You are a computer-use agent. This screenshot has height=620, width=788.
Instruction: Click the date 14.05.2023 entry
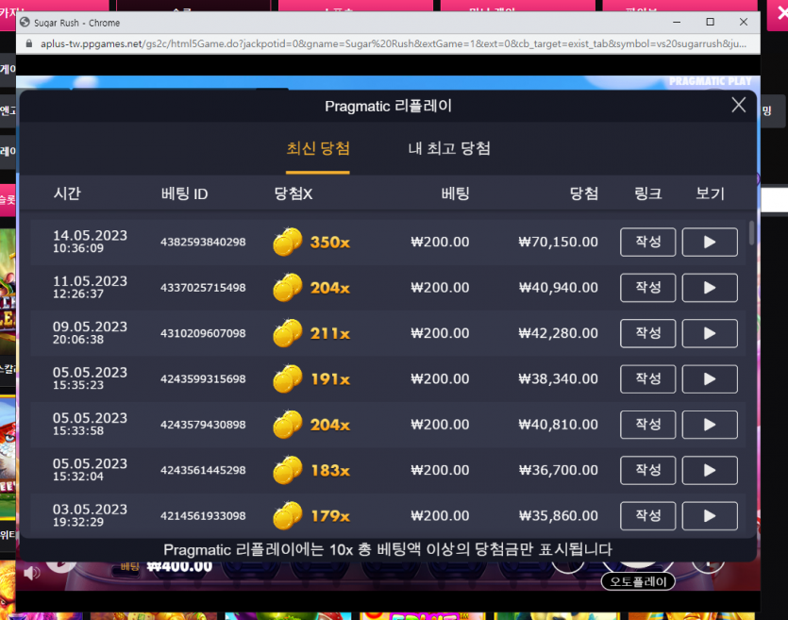point(90,236)
